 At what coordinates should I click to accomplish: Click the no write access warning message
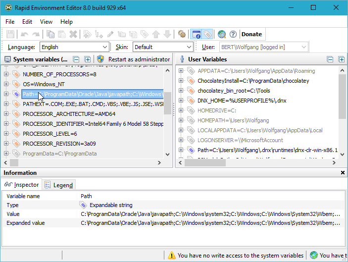coord(241,256)
